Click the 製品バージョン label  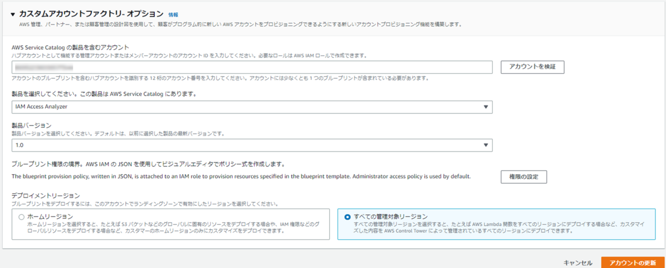click(32, 125)
